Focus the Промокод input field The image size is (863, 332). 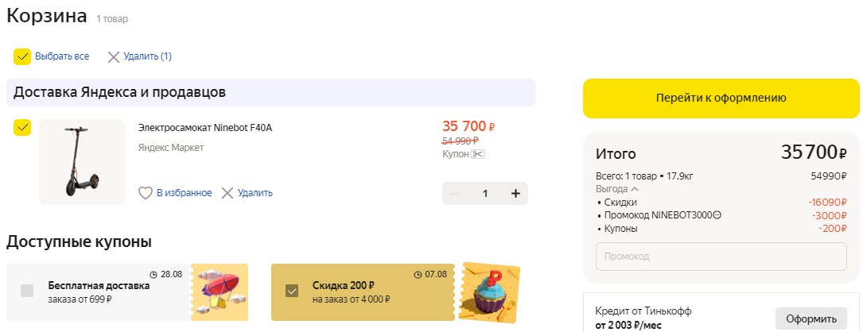pos(721,257)
